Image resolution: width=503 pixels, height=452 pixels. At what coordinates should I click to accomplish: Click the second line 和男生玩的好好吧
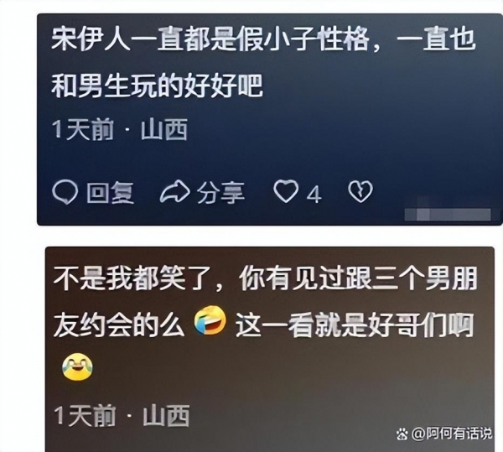coord(158,86)
